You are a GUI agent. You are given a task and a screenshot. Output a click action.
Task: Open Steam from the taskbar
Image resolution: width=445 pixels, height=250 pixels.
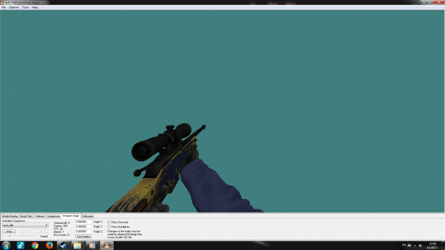[63, 245]
